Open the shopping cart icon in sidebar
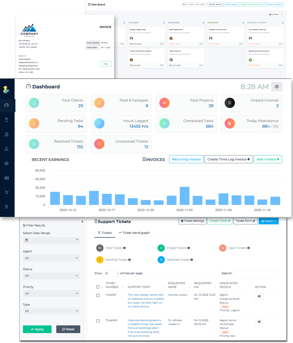This screenshot has width=293, height=343. [7, 192]
